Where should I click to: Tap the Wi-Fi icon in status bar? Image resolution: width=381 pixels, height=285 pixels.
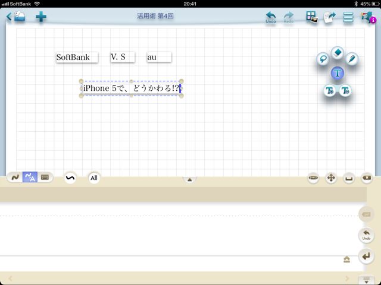(x=37, y=4)
